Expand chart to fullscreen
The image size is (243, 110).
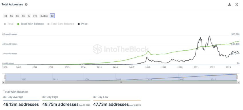click(237, 5)
